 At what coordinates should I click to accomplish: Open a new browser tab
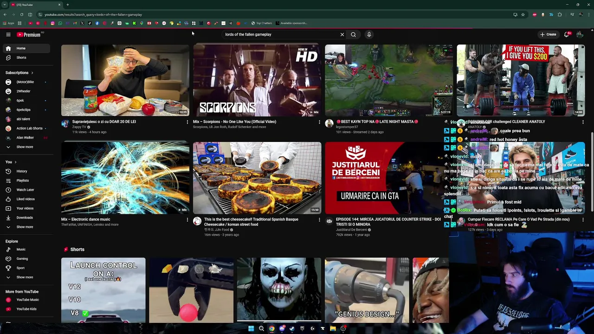coord(67,5)
